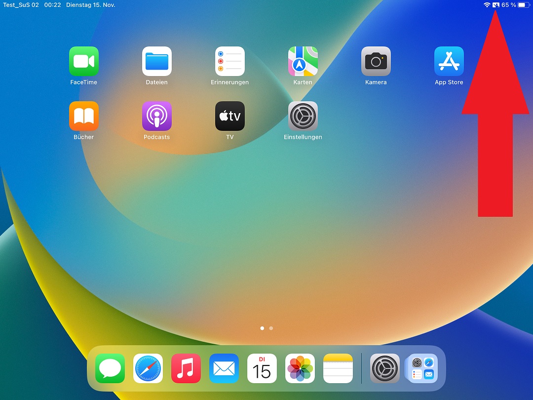Viewport: 533px width, 400px height.
Task: Open Karten maps app
Action: 303,61
